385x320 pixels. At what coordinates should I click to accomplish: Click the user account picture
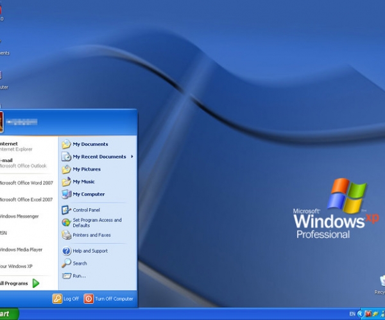click(x=1, y=122)
